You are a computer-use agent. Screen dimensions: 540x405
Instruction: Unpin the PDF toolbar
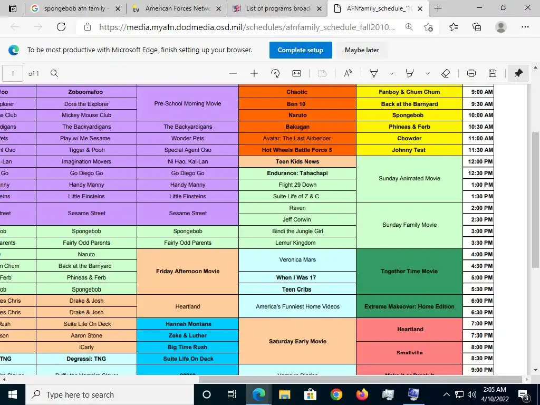[518, 73]
